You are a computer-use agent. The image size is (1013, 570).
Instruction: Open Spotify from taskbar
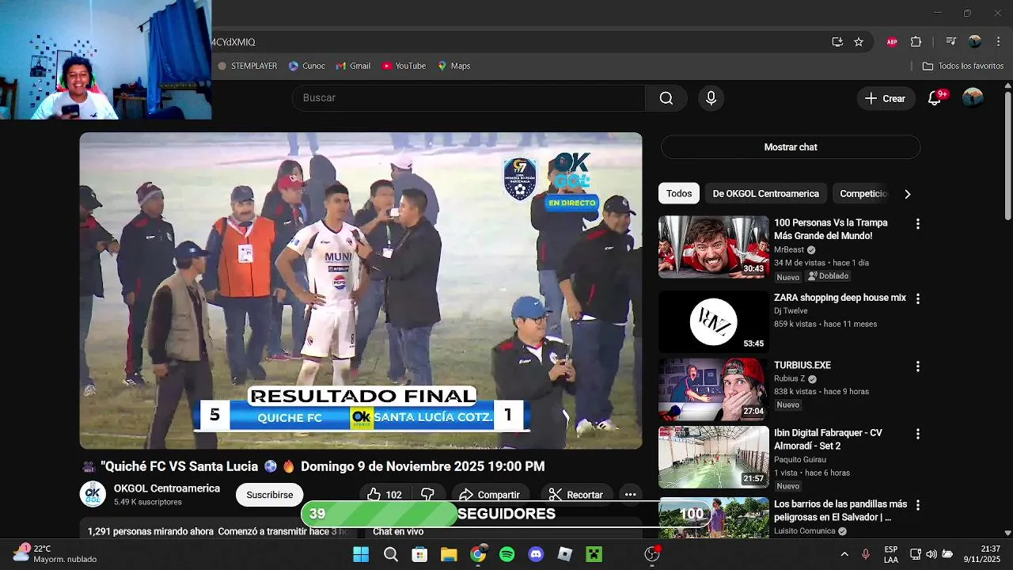[507, 554]
